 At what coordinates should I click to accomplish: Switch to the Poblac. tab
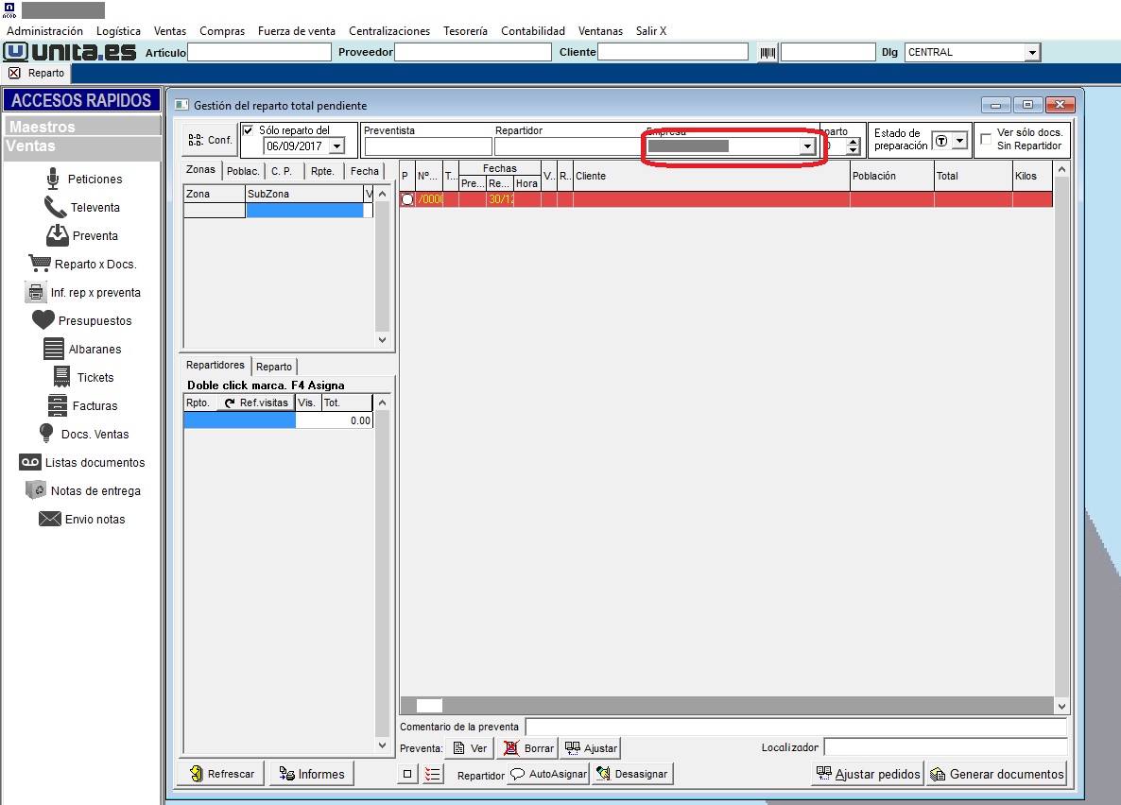[x=243, y=171]
